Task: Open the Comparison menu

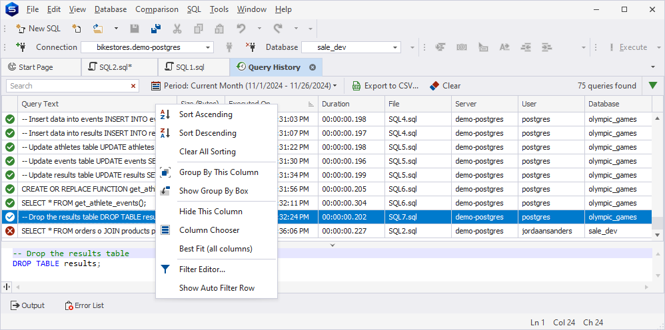Action: (157, 9)
